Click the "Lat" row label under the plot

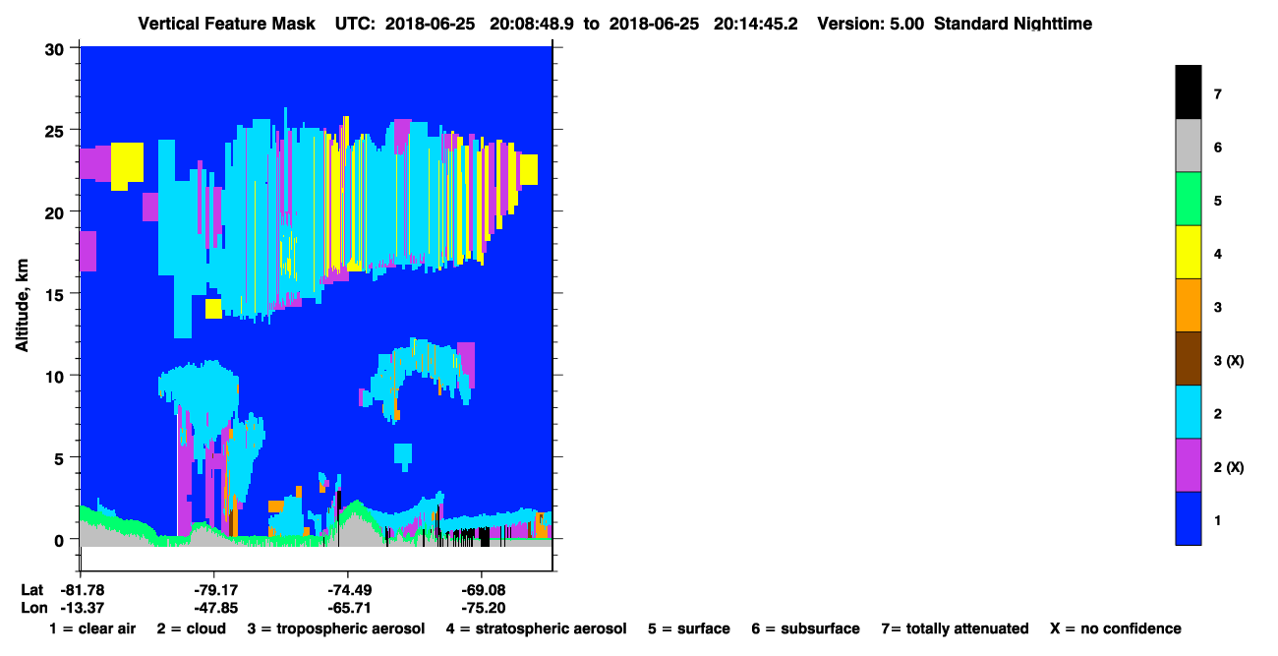pos(32,590)
